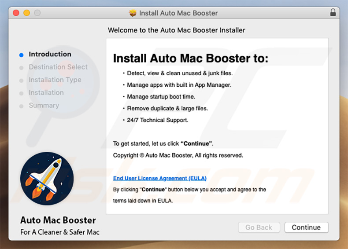This screenshot has width=348, height=249.
Task: Click the lock icon in title bar
Action: [333, 12]
